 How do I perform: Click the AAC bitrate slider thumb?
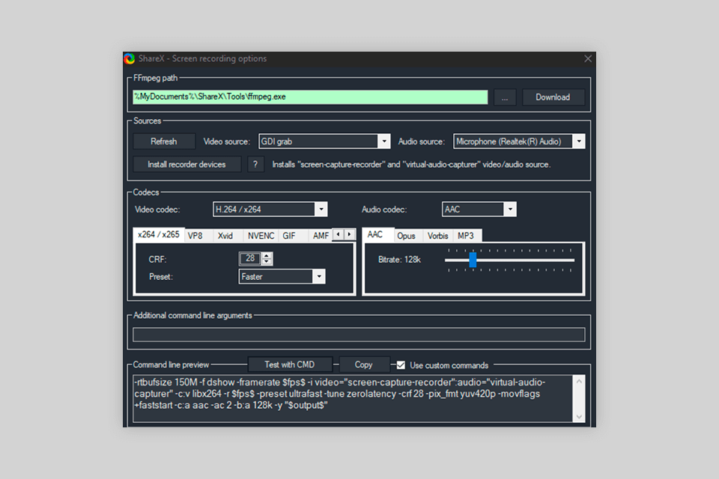[x=473, y=260]
